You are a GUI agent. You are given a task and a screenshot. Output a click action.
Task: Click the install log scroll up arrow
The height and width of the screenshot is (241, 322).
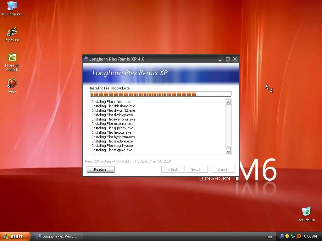(228, 102)
